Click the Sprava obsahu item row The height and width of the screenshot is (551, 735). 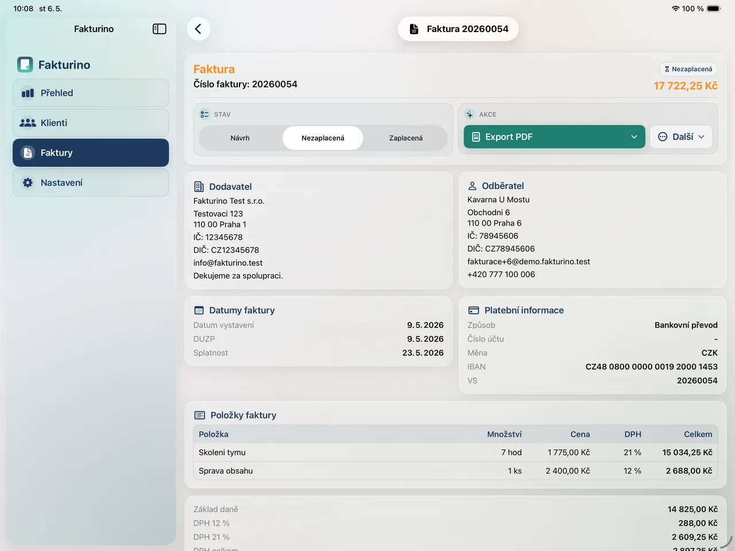455,471
